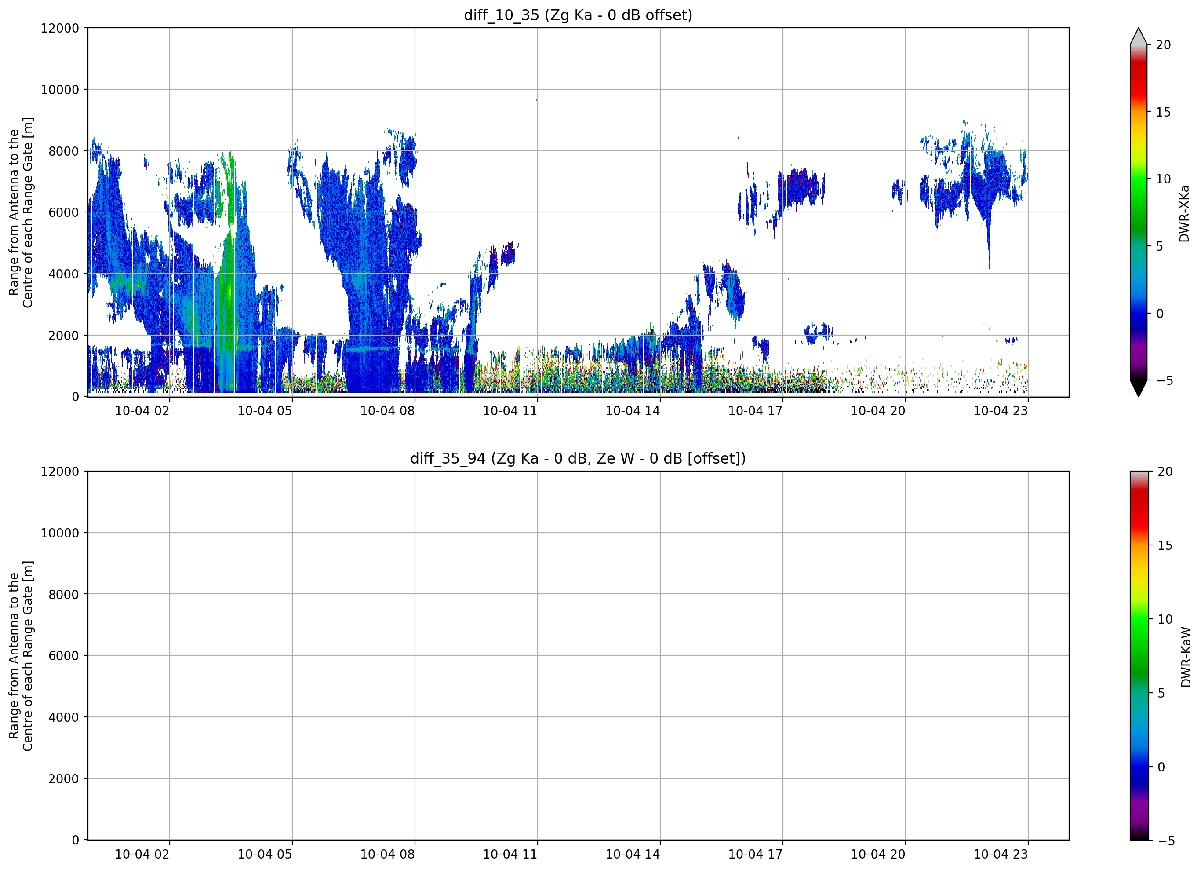Click the '0' tick on DWR-KaW colorbar
This screenshot has width=1201, height=870.
(x=1161, y=767)
